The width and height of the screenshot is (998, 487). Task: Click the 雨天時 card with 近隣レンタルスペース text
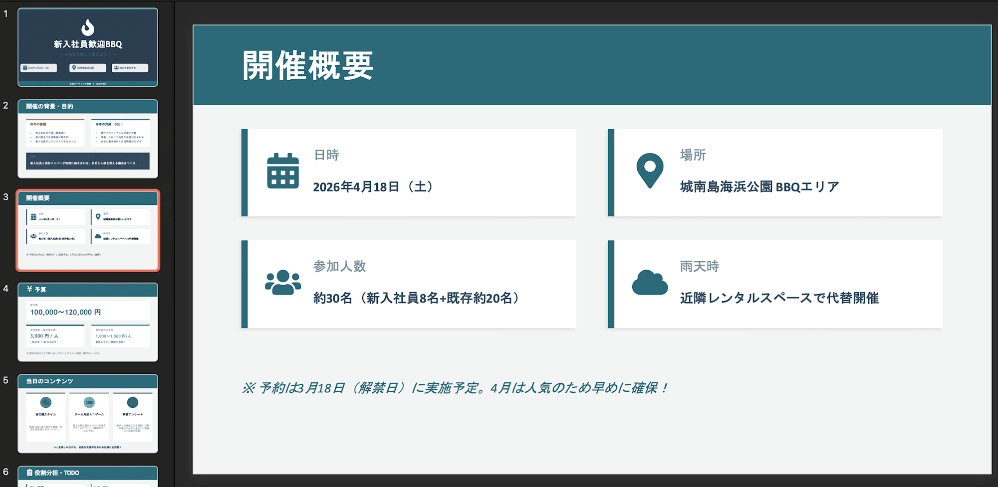pos(773,283)
